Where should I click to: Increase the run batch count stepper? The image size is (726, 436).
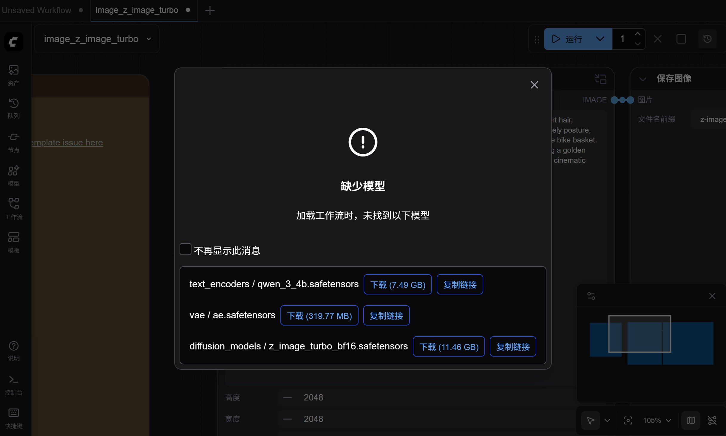point(637,34)
